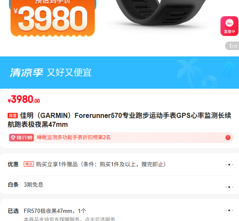This screenshot has height=221, width=239.
Task: Tap the 排行榜 trophy badge
Action: click(x=21, y=138)
